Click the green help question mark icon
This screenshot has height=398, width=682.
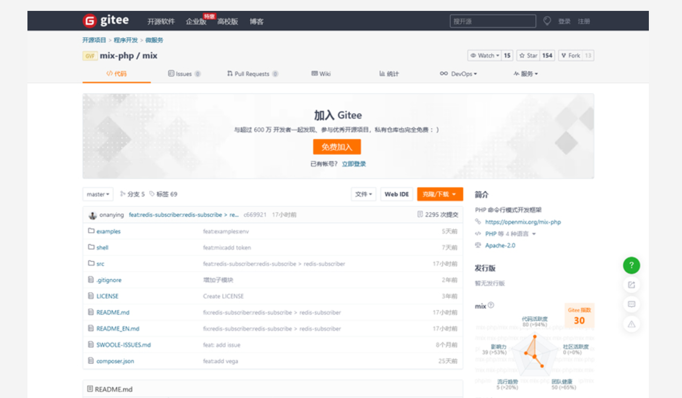[631, 266]
